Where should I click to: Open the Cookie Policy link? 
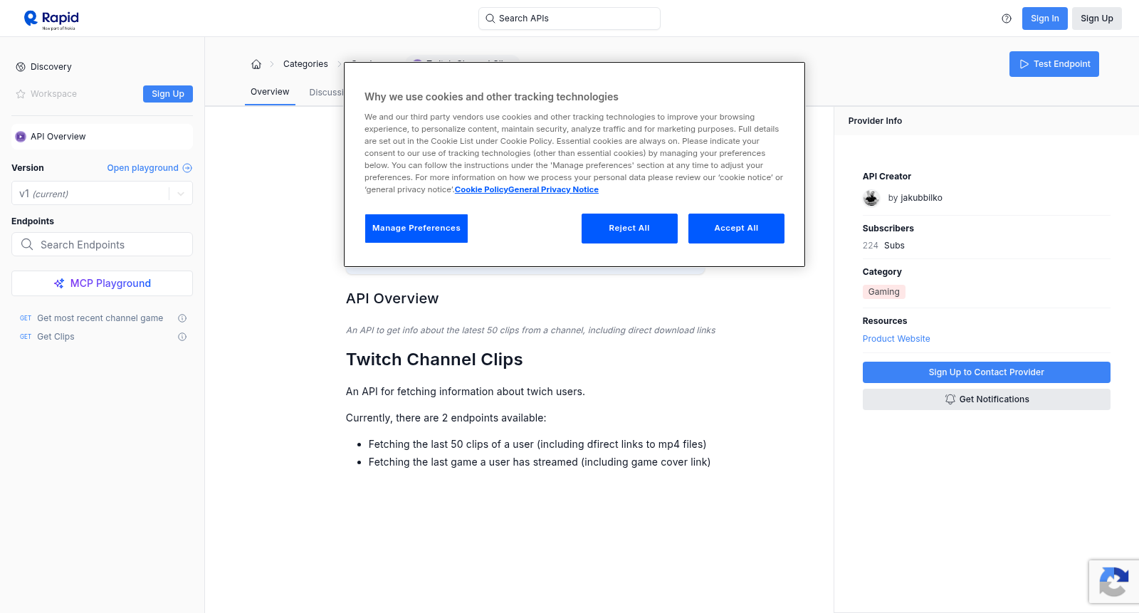click(x=481, y=189)
